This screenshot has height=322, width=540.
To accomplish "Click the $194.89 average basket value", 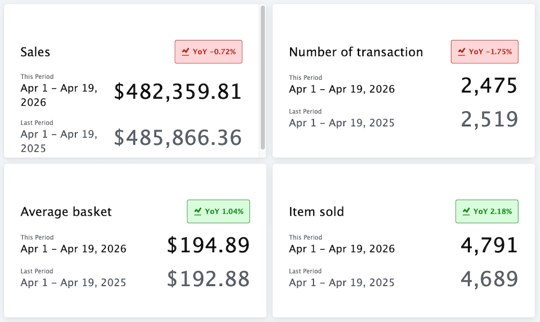I will tap(208, 245).
